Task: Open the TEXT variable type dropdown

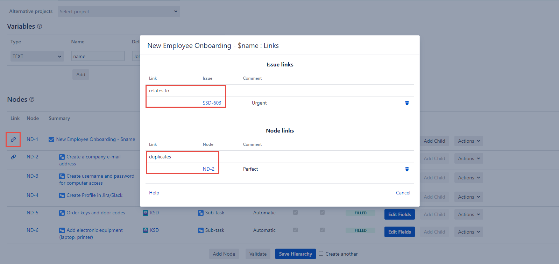Action: (37, 56)
